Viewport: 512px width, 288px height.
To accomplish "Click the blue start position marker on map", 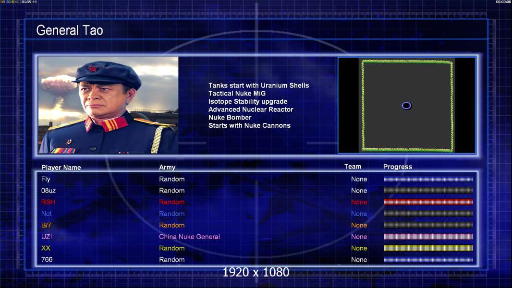I will click(406, 106).
